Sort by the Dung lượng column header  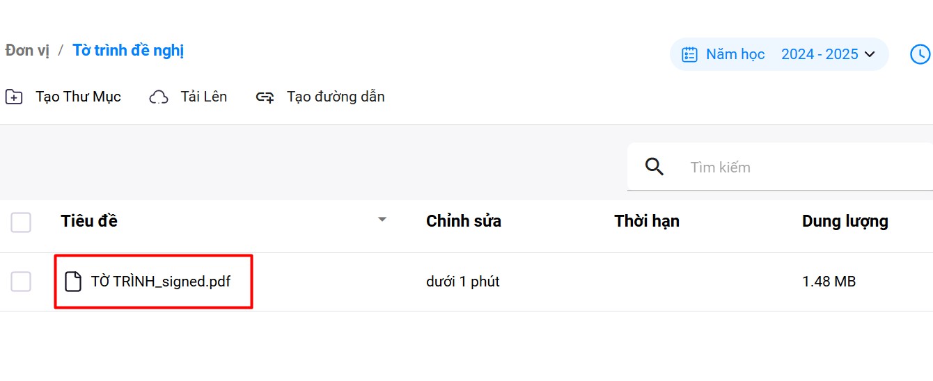[845, 221]
